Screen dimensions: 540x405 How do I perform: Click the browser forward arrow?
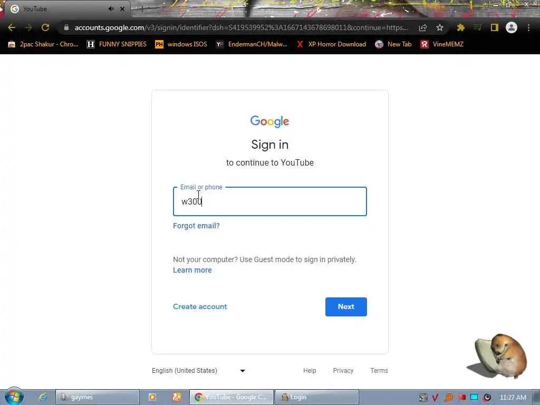[x=28, y=27]
